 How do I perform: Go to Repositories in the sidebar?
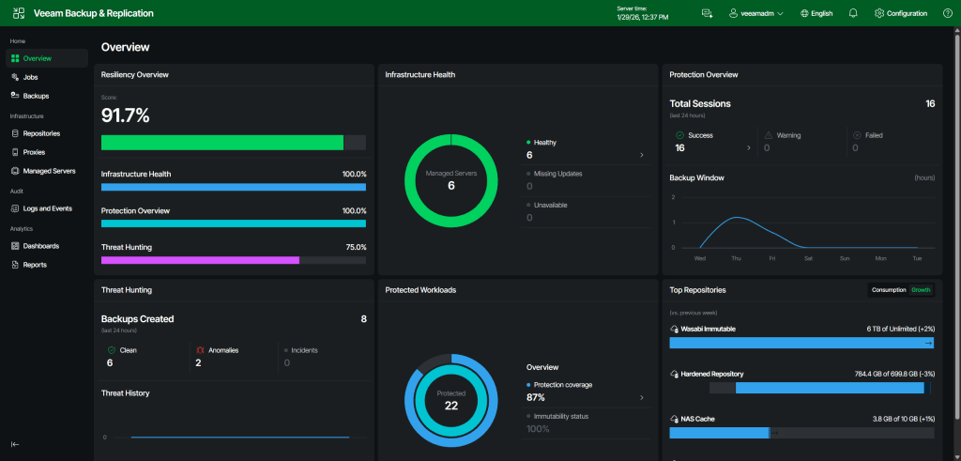[x=41, y=133]
